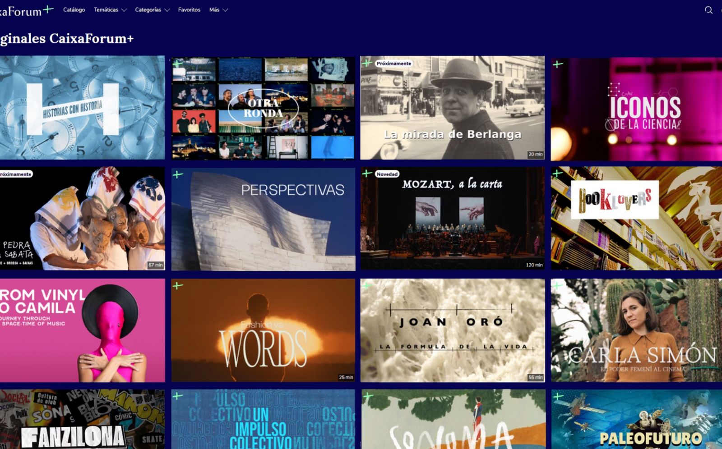Open the Booklovers thumbnail
The image size is (722, 449).
[636, 219]
